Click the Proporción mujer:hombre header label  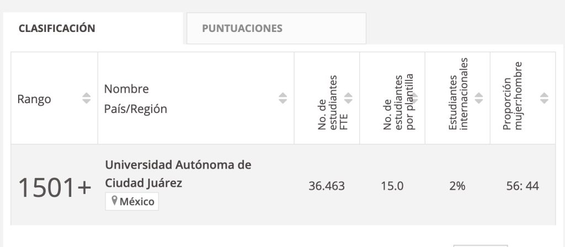[x=513, y=96]
